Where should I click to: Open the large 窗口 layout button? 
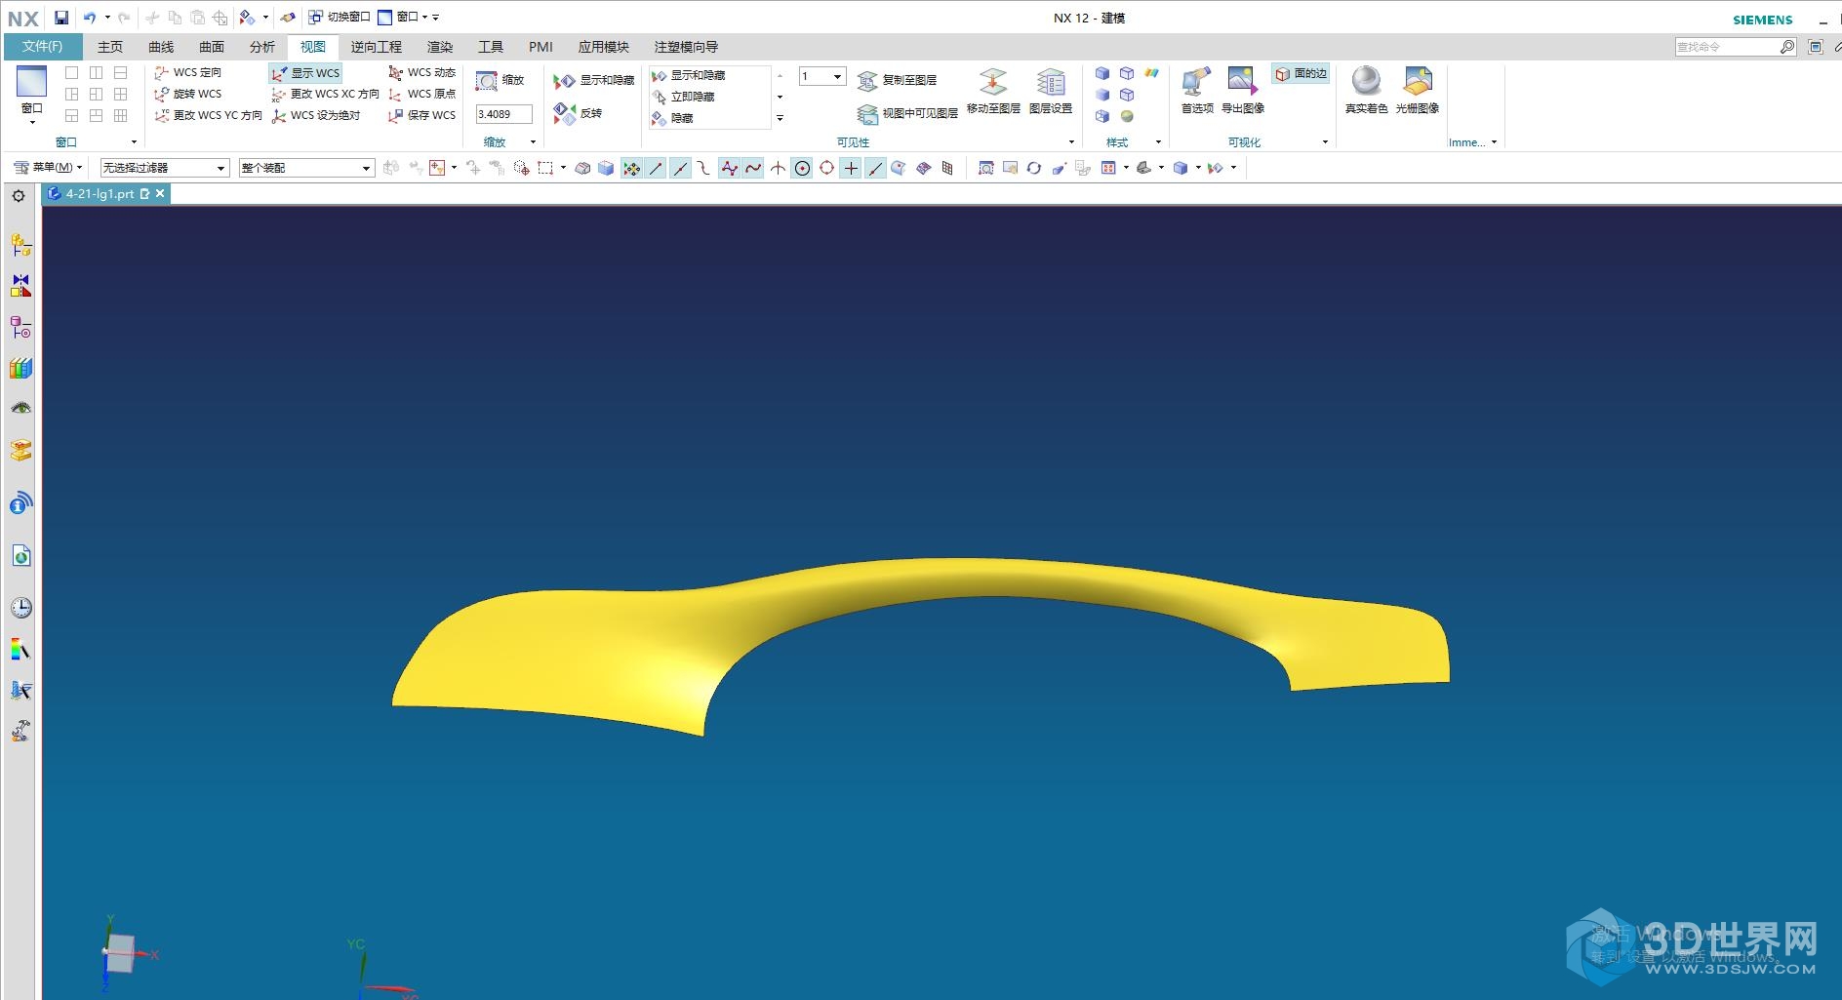point(32,94)
